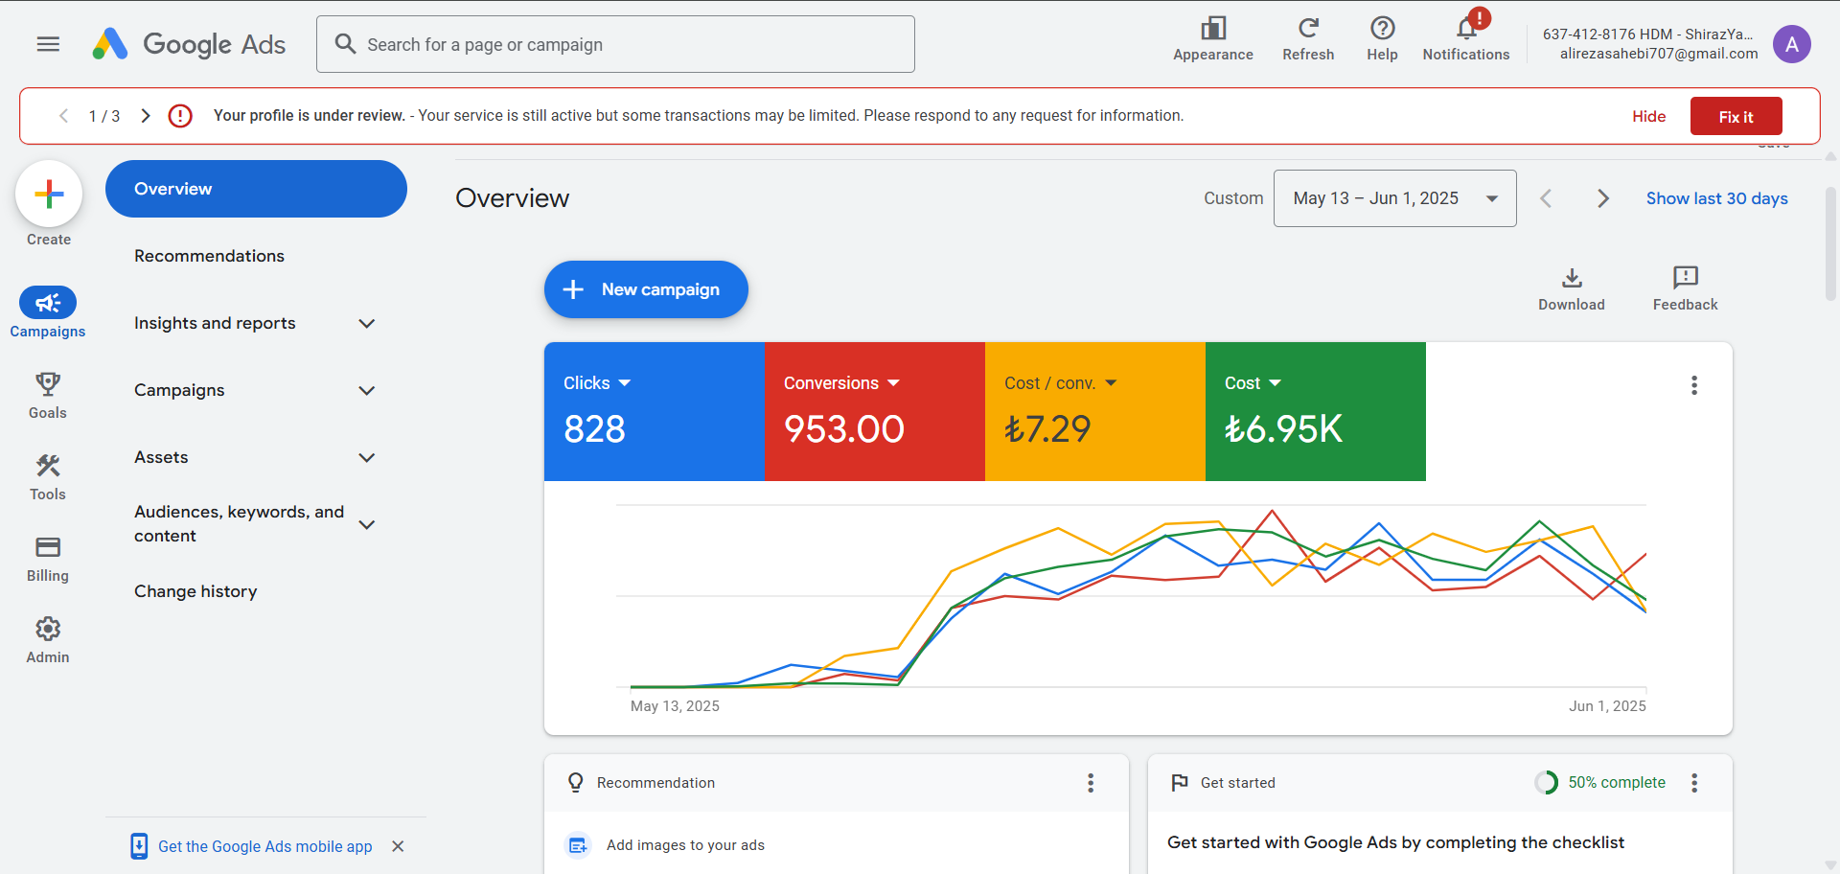Change the Cost metric dropdown
This screenshot has width=1840, height=874.
[1253, 383]
